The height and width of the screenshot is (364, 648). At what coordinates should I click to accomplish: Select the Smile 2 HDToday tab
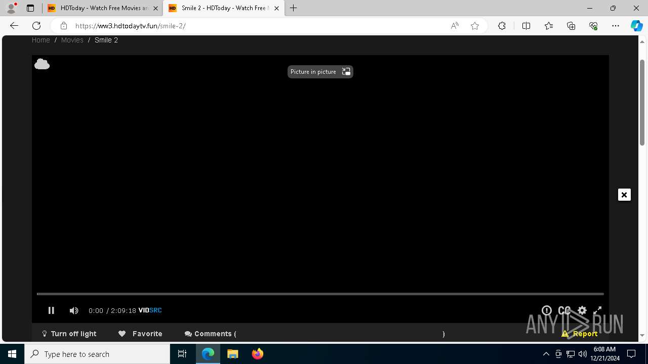[223, 8]
